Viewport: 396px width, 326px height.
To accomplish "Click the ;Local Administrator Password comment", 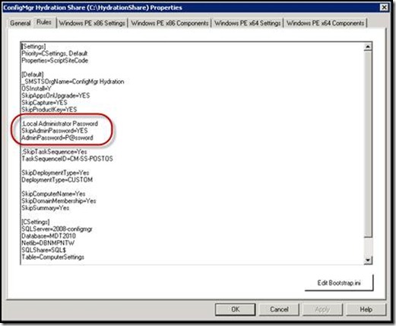I will tap(60, 123).
